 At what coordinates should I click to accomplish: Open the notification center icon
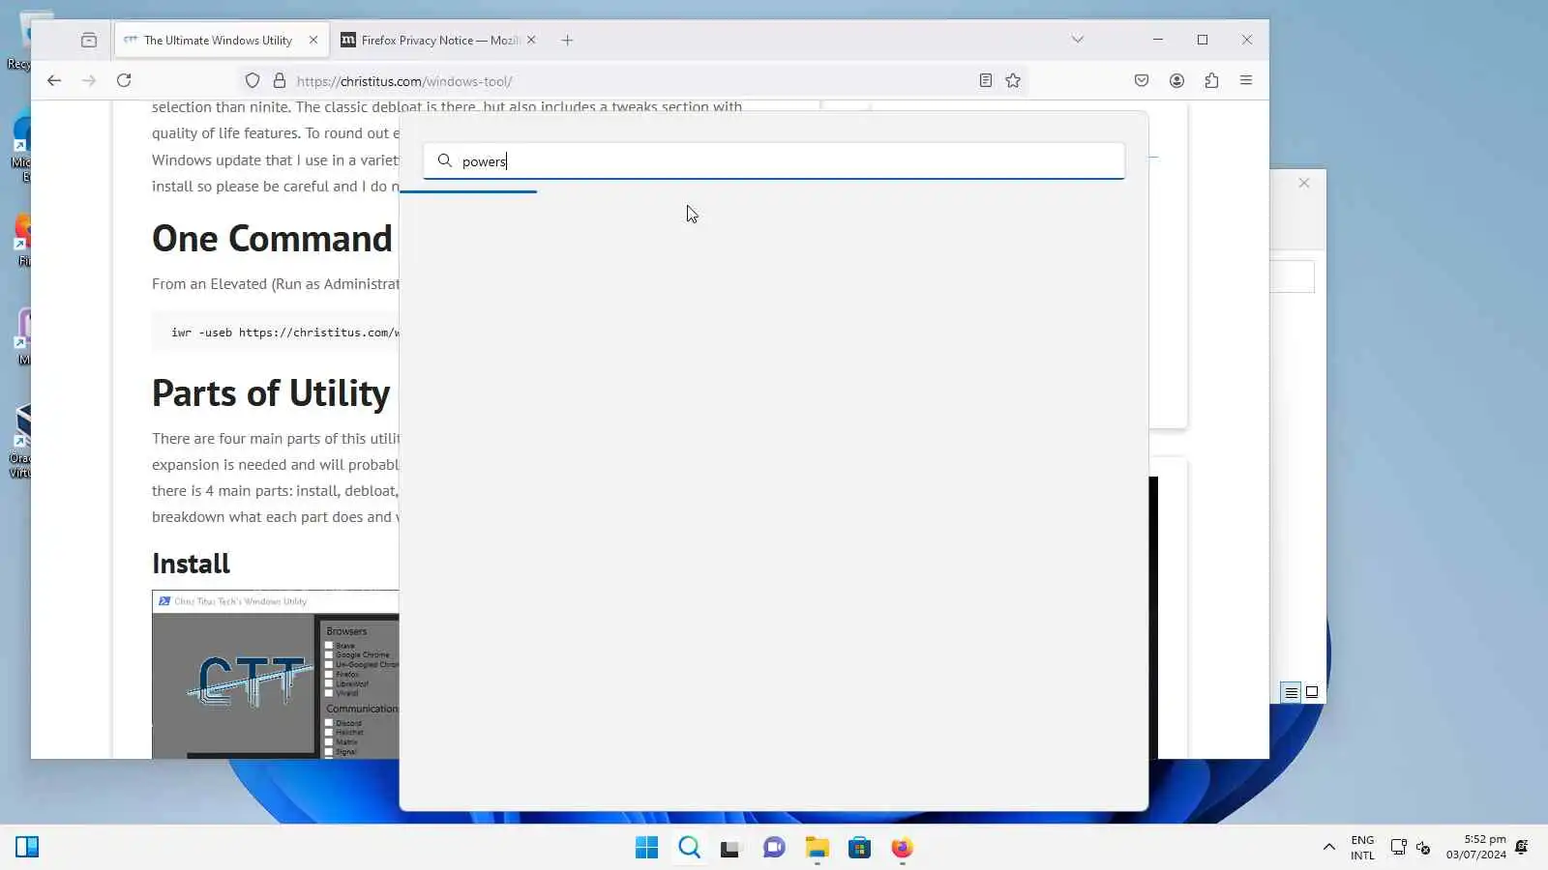pos(1522,848)
